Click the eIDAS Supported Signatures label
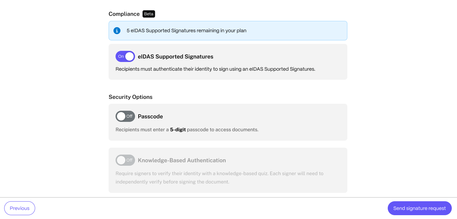Image resolution: width=457 pixels, height=219 pixels. 175,56
